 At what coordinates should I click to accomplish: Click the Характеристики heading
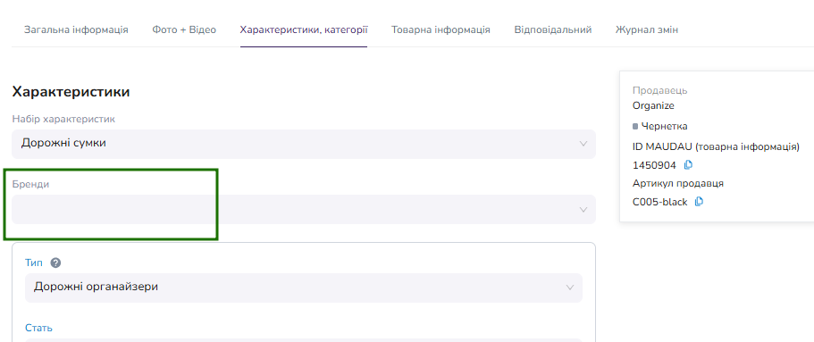[x=71, y=92]
